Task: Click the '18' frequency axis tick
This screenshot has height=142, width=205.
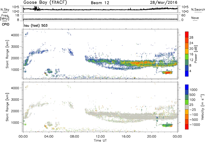Action: 17,15
